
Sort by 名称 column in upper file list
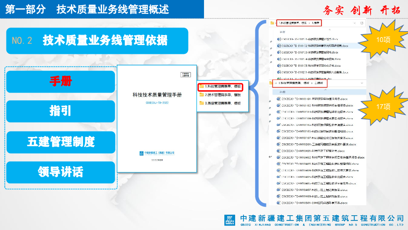pos(282,32)
